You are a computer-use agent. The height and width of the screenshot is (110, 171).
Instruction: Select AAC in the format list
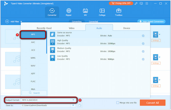click(x=33, y=42)
